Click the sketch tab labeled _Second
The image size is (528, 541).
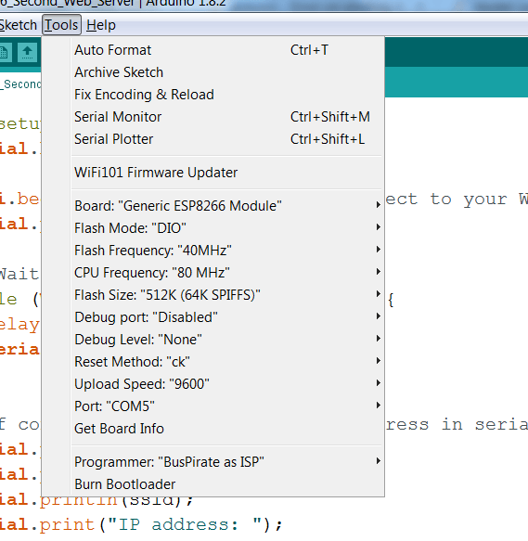[20, 84]
